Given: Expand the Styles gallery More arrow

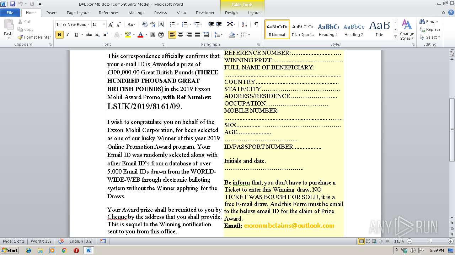Looking at the screenshot, I should click(395, 37).
